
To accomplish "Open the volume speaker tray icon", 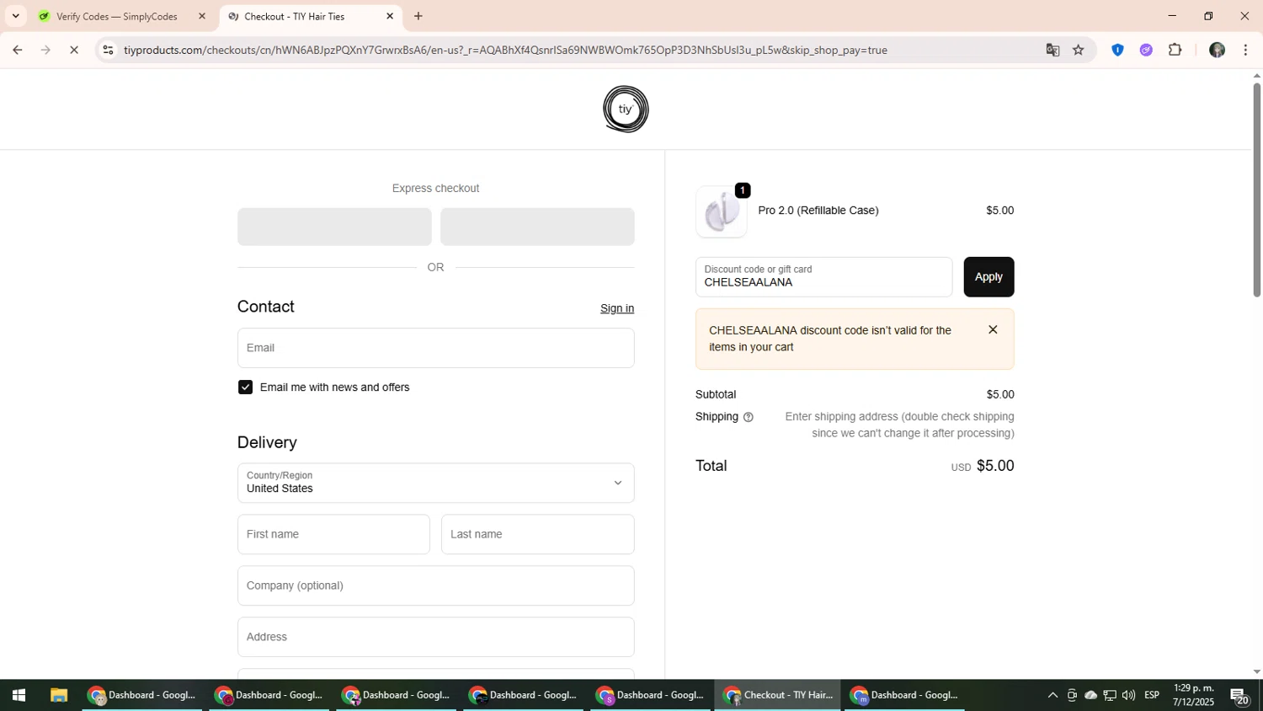I will click(x=1128, y=695).
